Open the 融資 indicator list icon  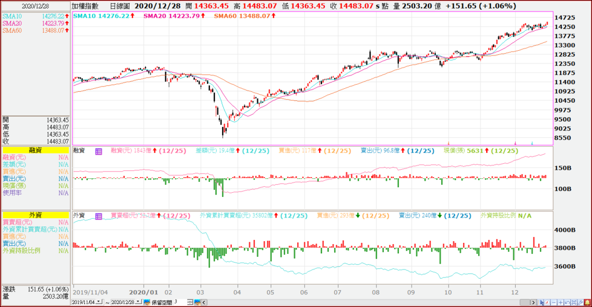click(98, 151)
